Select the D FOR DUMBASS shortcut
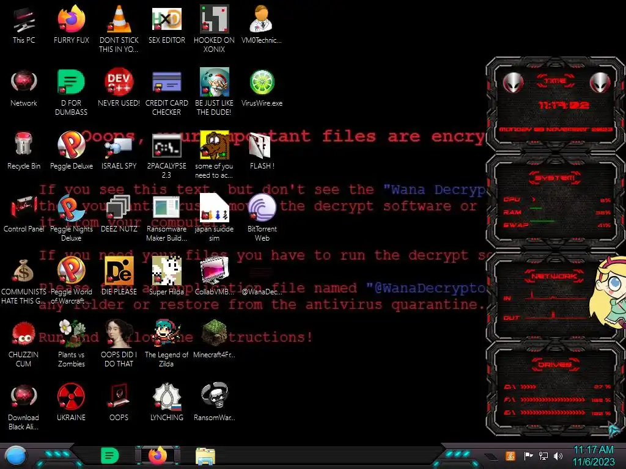 (x=71, y=82)
